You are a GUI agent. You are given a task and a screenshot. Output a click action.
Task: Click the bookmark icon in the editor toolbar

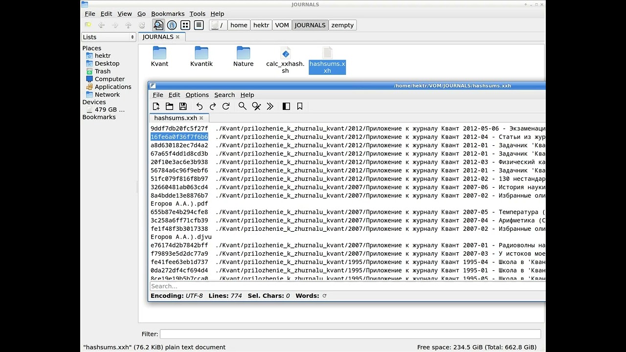click(x=300, y=106)
